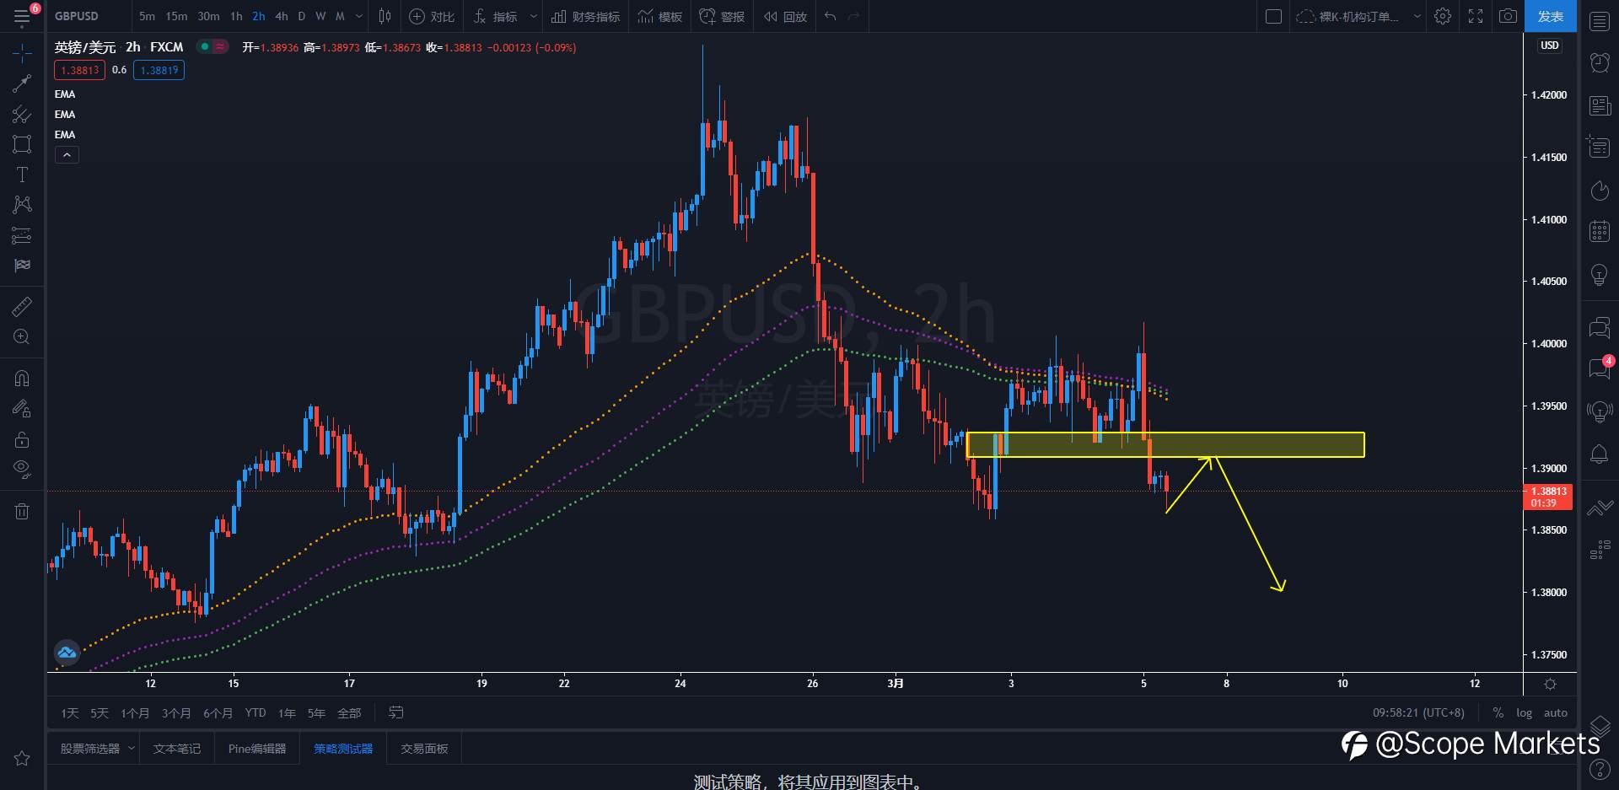
Task: Open candlestick chart style selector
Action: 385,16
